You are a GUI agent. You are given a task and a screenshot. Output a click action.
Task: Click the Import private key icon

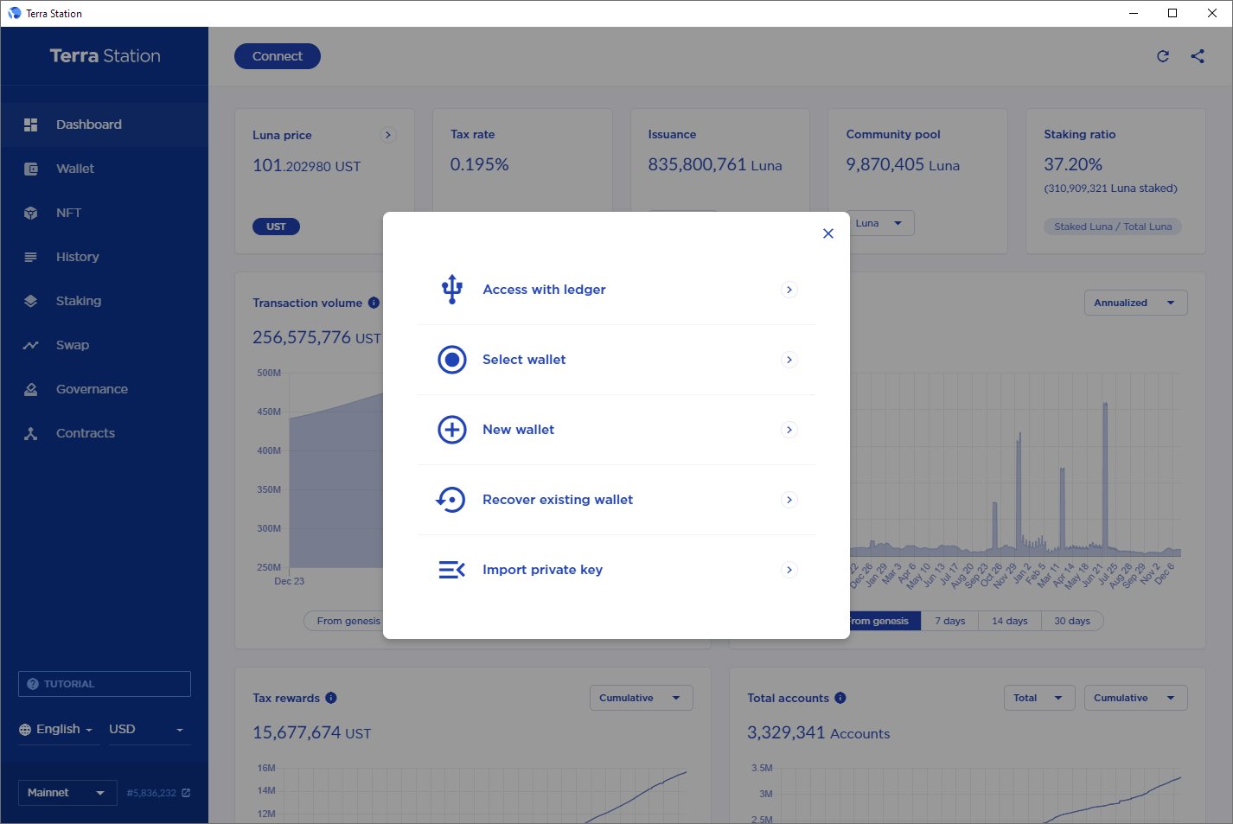[451, 570]
